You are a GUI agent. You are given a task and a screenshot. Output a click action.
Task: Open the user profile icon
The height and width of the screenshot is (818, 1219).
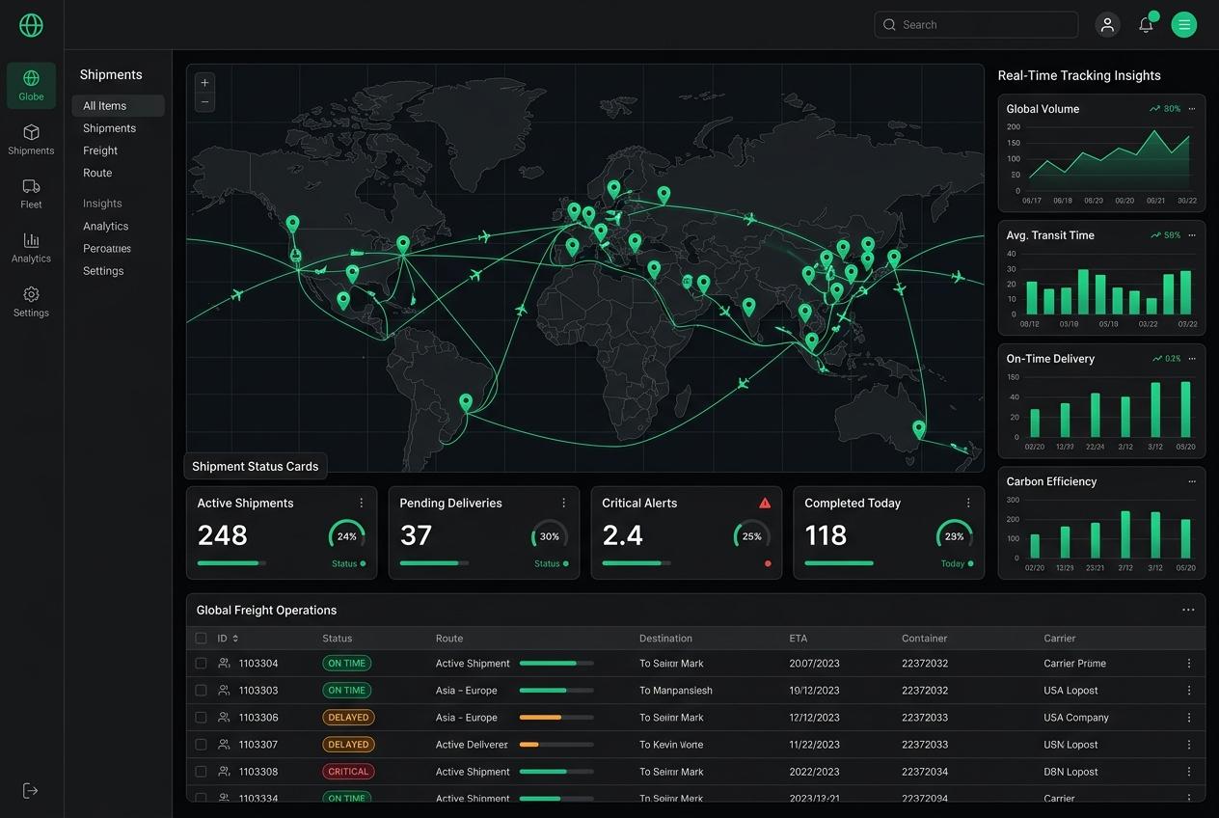point(1107,25)
